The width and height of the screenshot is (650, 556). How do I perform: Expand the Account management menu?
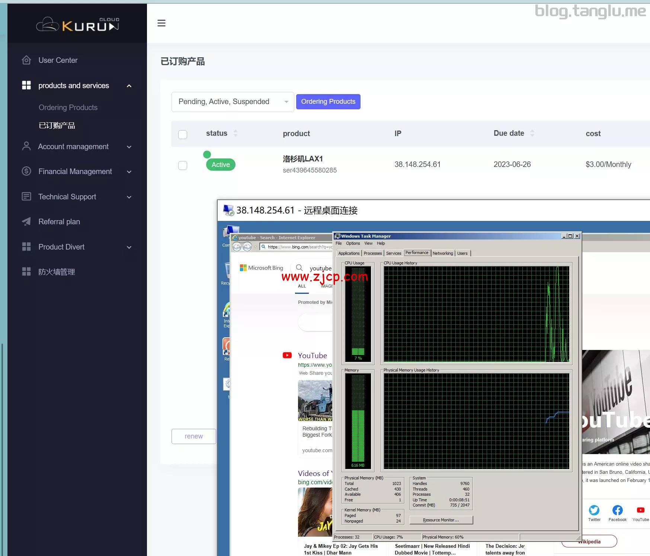click(x=129, y=147)
